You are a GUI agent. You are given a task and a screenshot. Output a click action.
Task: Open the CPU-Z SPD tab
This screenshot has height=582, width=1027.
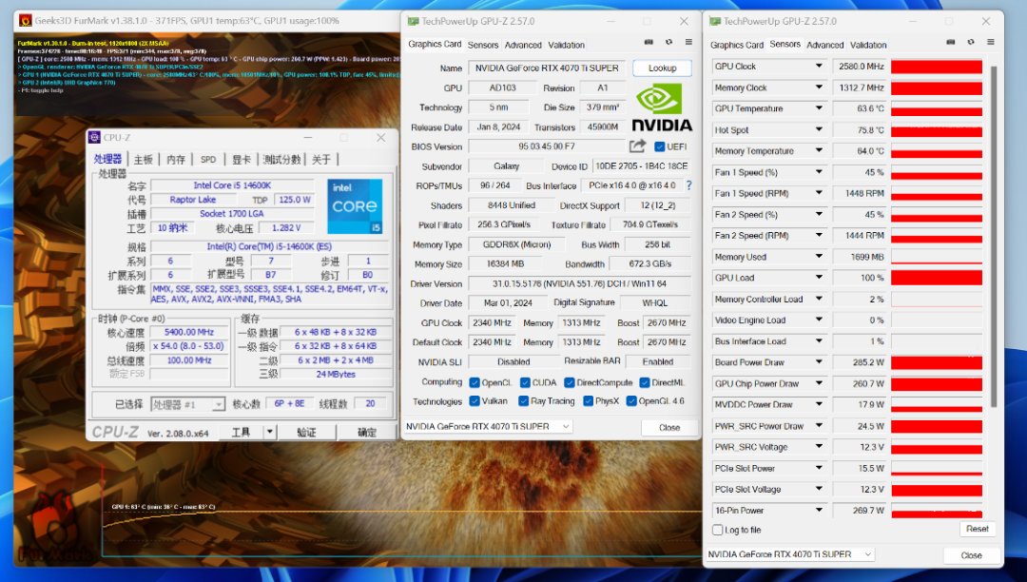(208, 160)
